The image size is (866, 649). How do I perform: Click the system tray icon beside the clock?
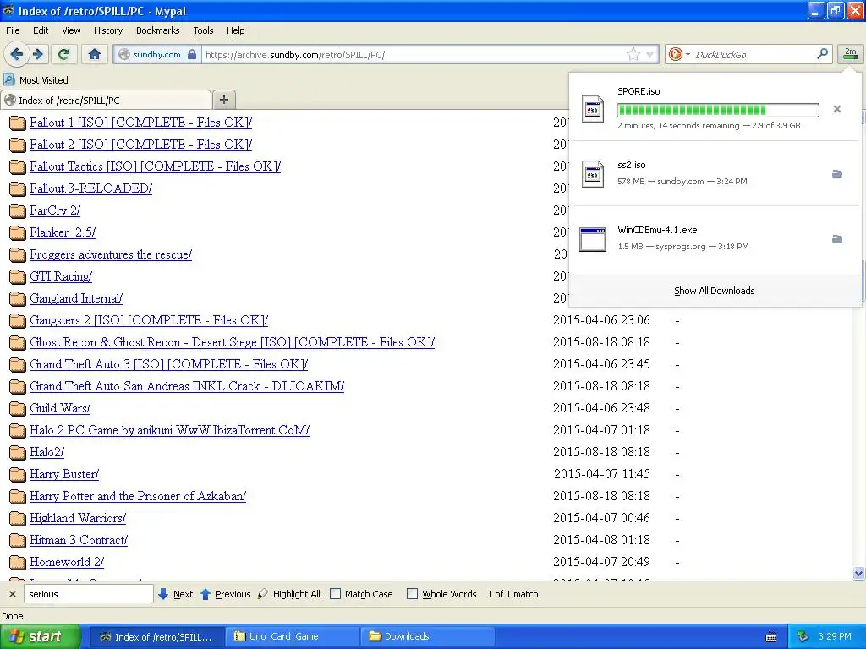(x=803, y=636)
